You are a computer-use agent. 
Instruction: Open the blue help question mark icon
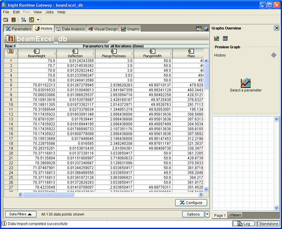206,29
